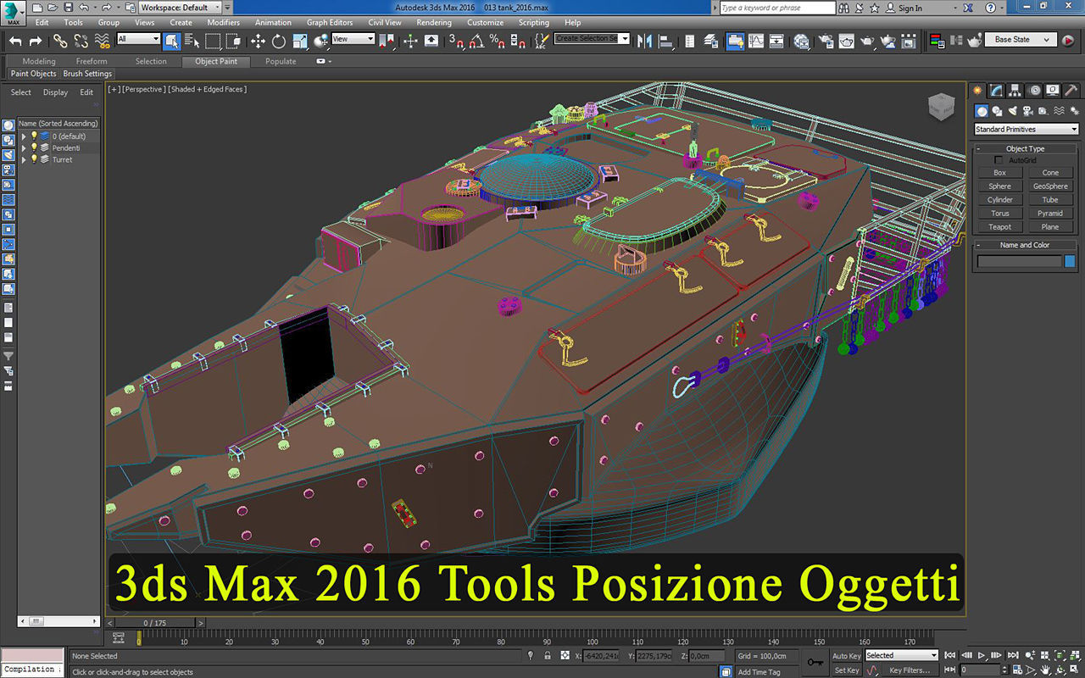The width and height of the screenshot is (1085, 678).
Task: Select the Select and Rotate tool
Action: (278, 41)
